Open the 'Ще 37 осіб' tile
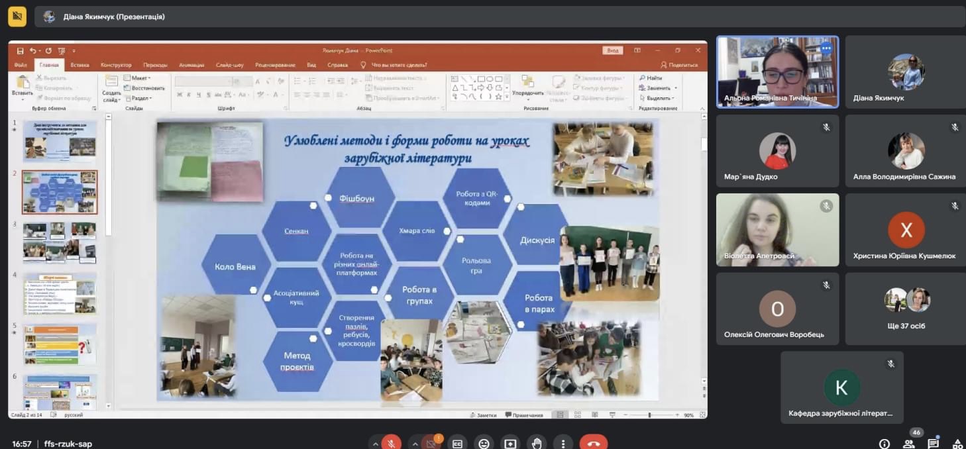The width and height of the screenshot is (966, 449). [x=906, y=309]
